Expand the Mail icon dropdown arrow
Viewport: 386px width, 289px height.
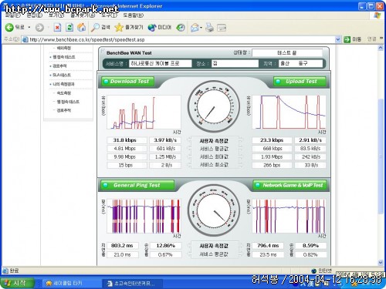[x=201, y=28]
